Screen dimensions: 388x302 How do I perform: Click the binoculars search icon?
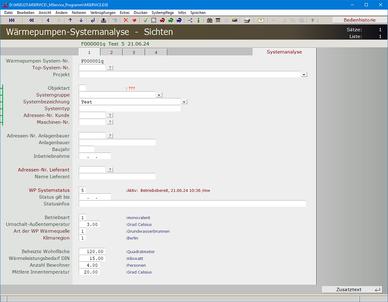coord(210,20)
